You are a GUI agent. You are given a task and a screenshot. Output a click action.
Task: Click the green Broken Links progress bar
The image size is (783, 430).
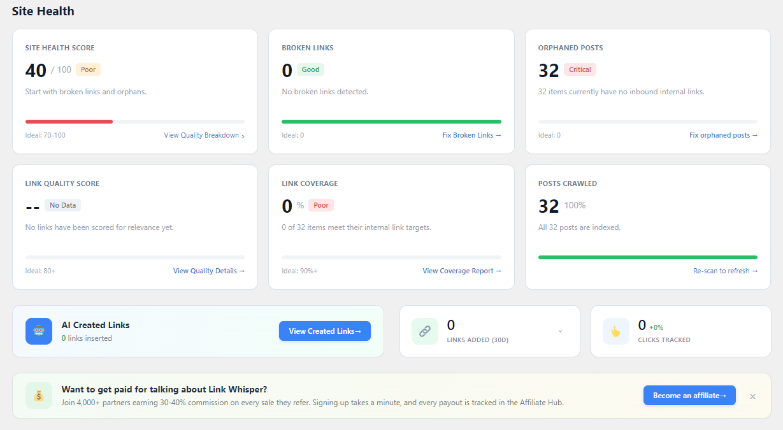(391, 122)
